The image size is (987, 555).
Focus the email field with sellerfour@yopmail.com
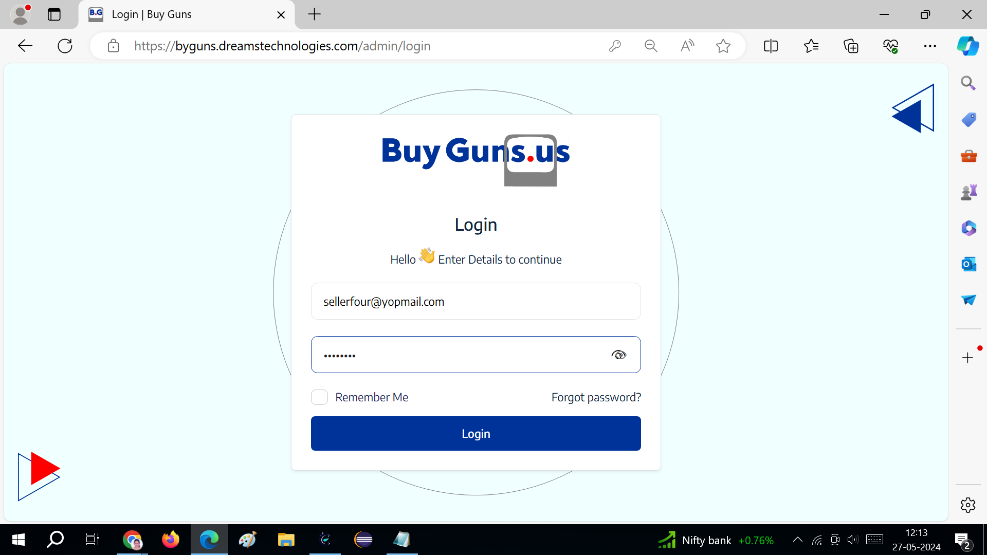pyautogui.click(x=476, y=301)
